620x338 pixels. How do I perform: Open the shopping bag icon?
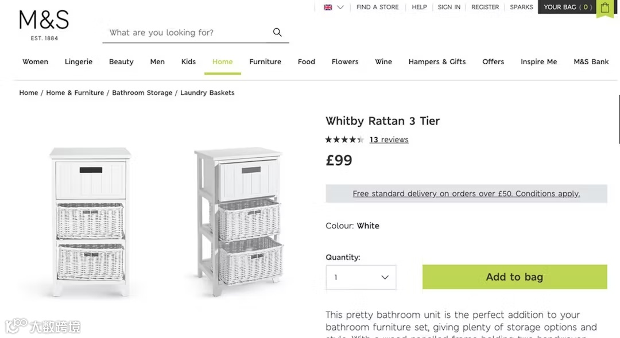(x=604, y=7)
